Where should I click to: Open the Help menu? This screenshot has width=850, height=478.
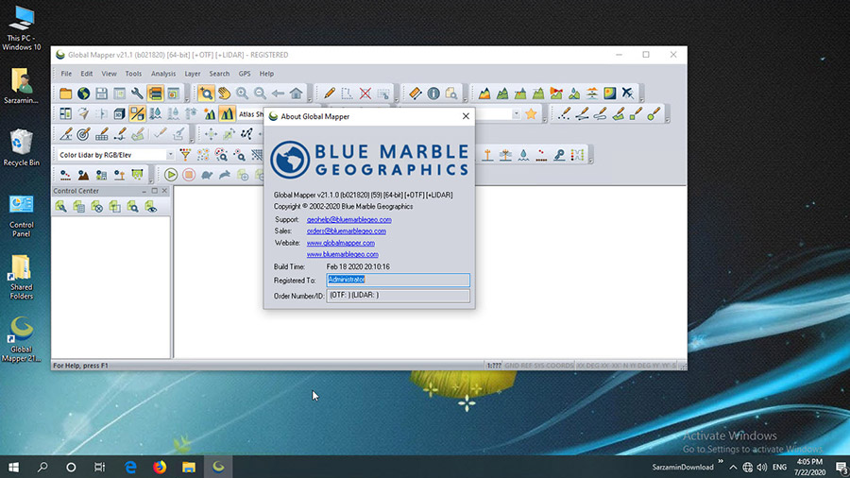(266, 74)
